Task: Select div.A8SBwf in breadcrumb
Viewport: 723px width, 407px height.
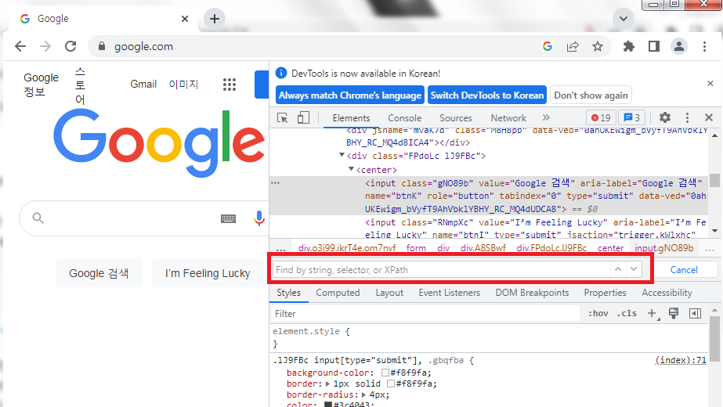Action: click(483, 248)
